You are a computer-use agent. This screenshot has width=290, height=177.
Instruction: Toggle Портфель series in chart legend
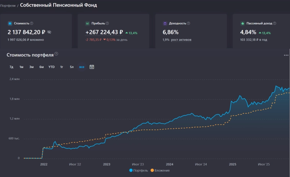coord(139,171)
